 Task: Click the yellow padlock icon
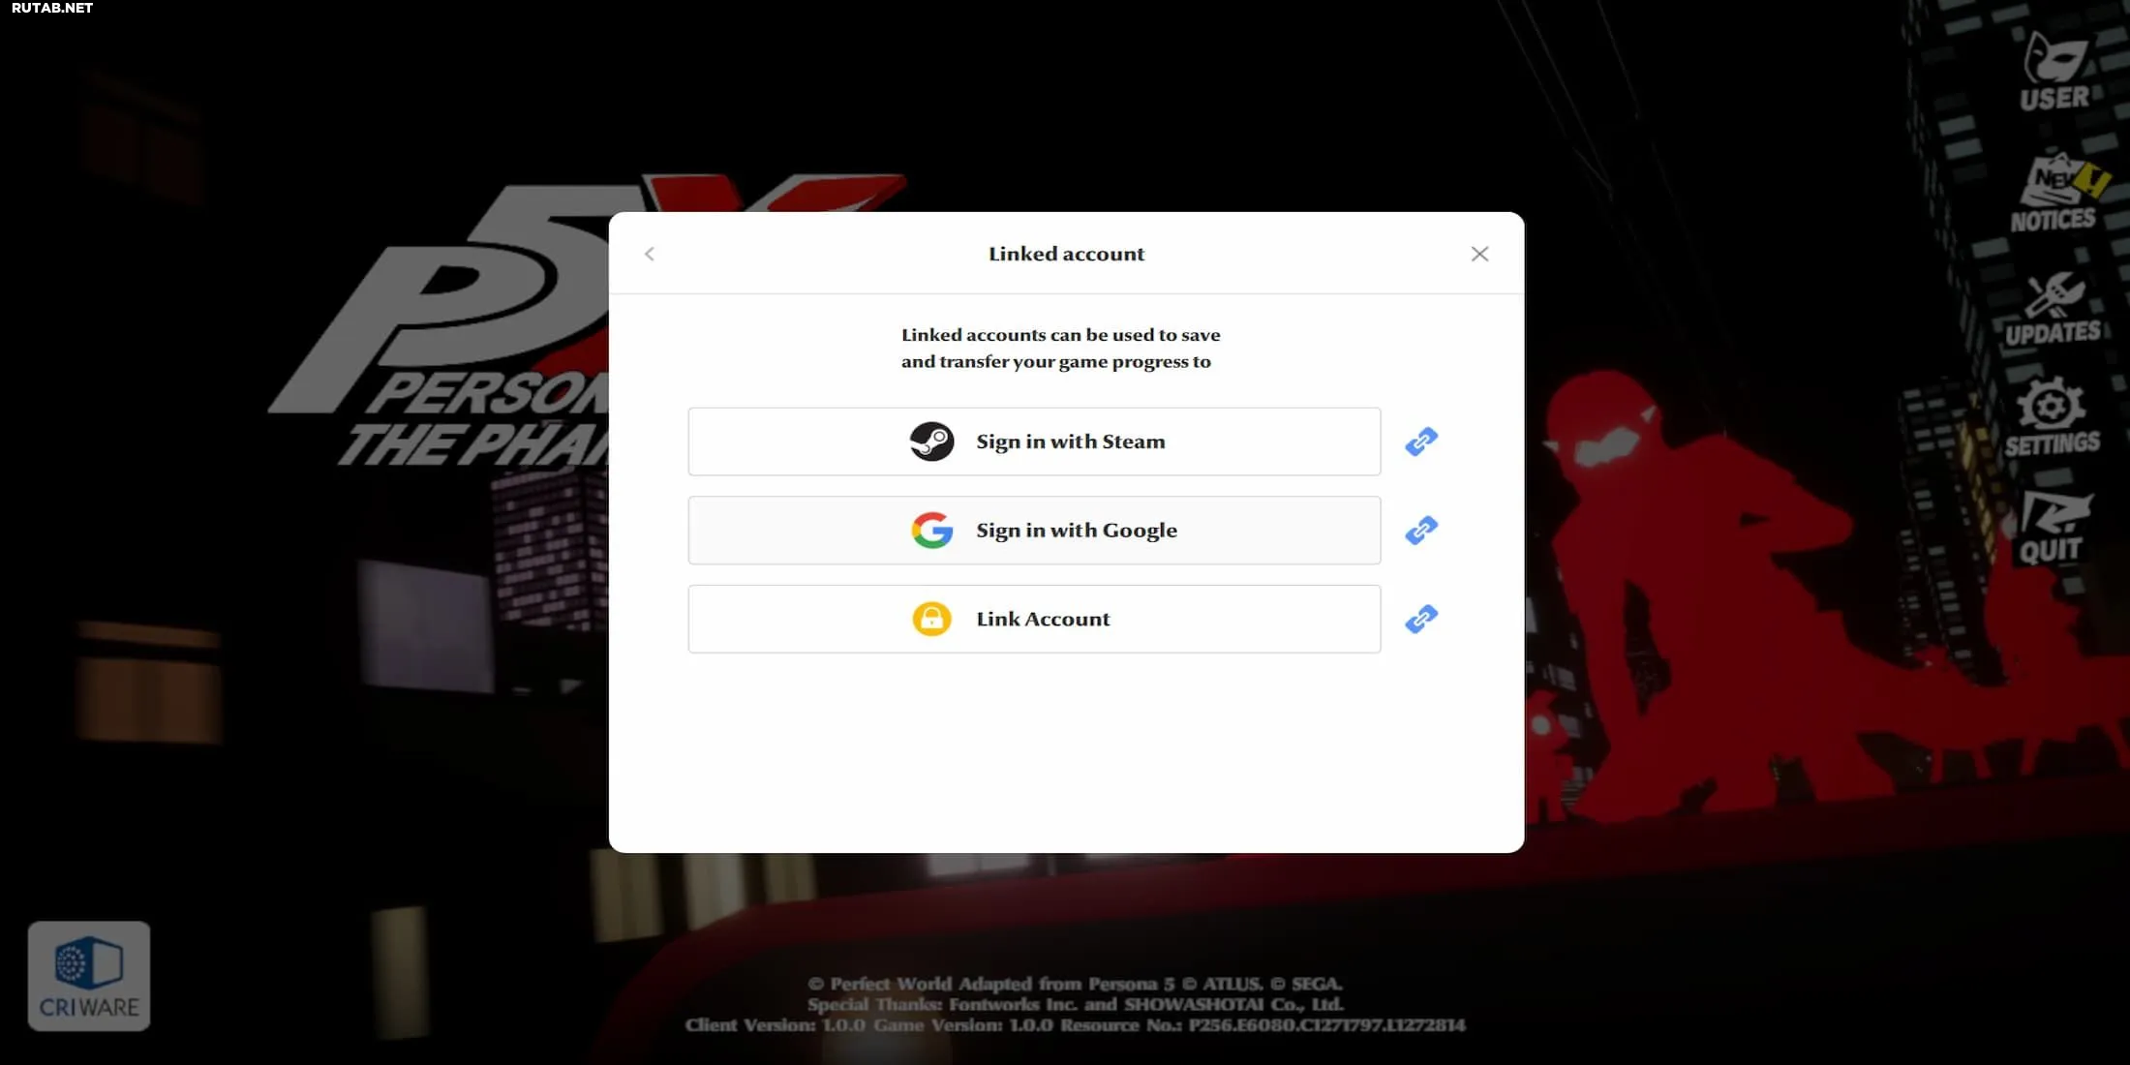(931, 619)
